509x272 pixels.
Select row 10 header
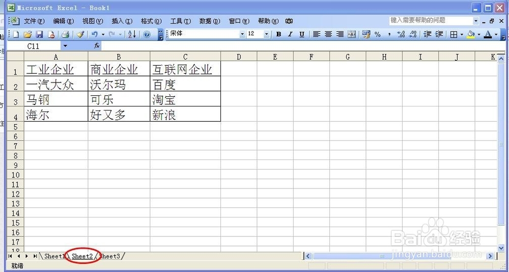click(x=16, y=175)
